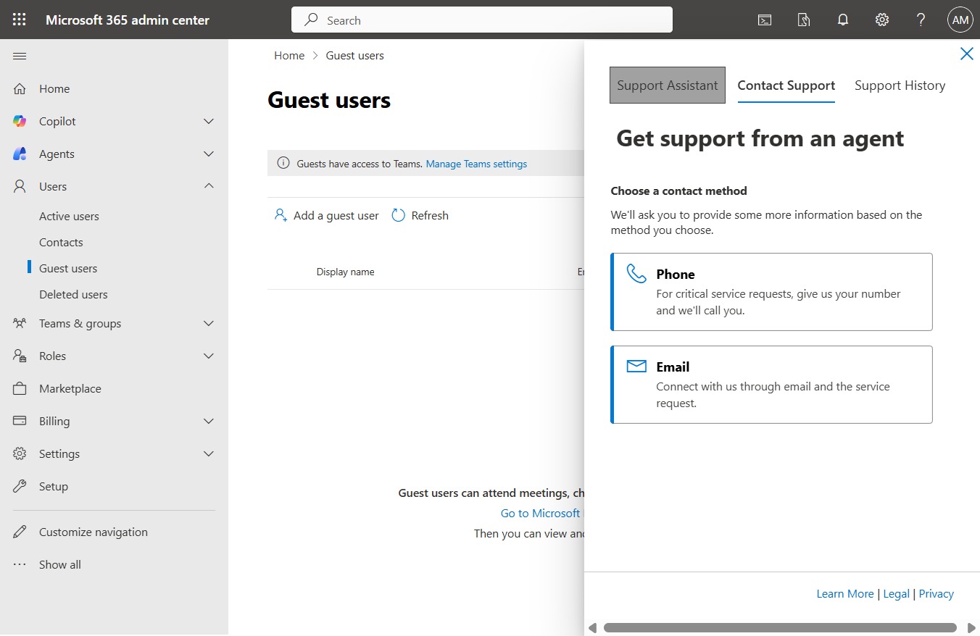Open the app launcher waffle icon
The width and height of the screenshot is (980, 636).
[x=20, y=20]
